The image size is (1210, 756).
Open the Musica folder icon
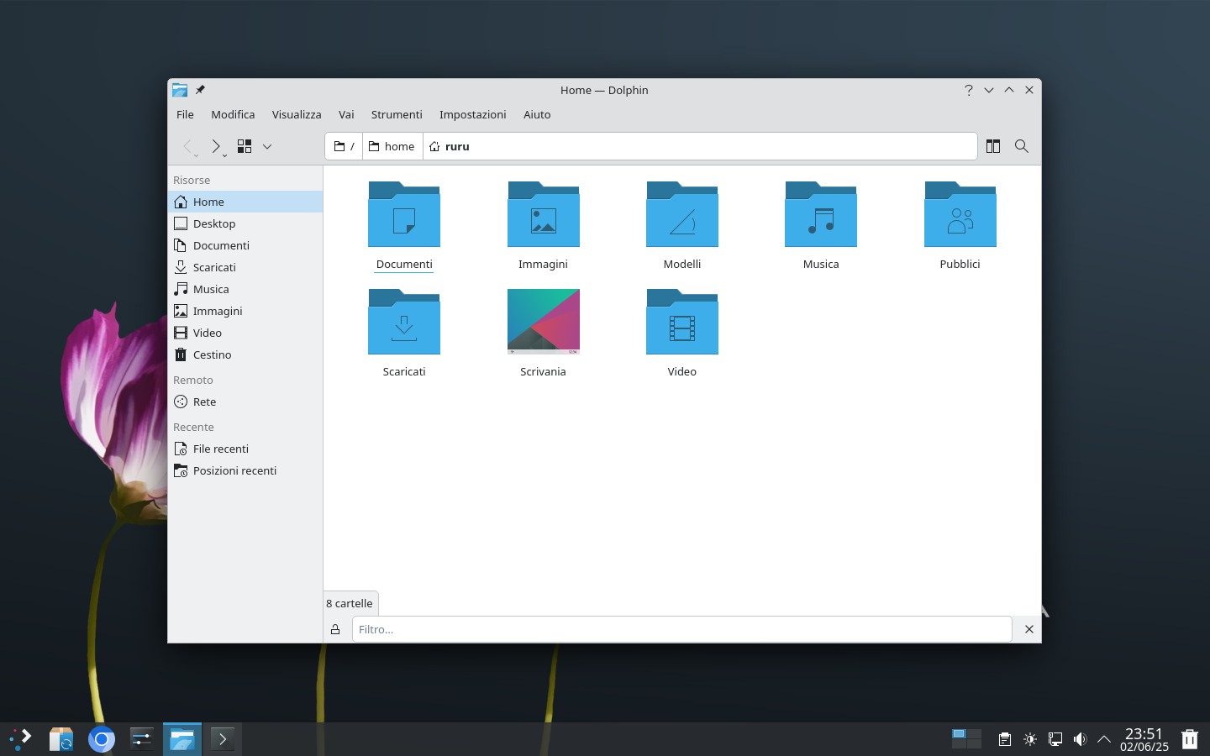(821, 214)
